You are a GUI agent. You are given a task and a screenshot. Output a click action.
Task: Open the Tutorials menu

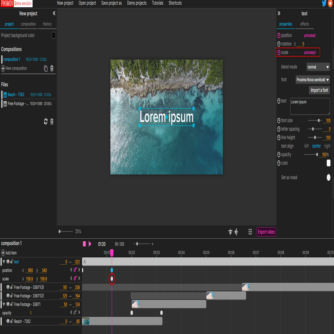[157, 3]
